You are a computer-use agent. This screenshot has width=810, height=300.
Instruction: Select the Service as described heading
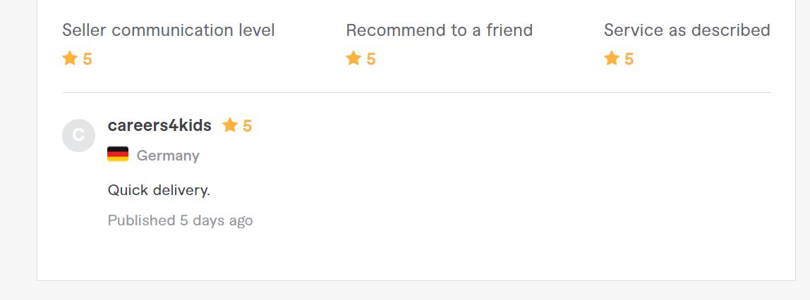click(x=687, y=30)
